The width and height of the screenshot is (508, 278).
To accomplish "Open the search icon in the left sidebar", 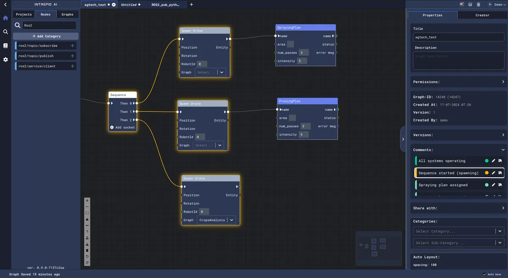I will (6, 32).
